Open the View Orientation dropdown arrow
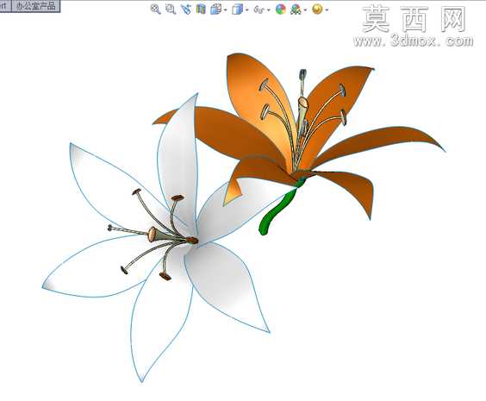This screenshot has width=486, height=401. (x=225, y=10)
